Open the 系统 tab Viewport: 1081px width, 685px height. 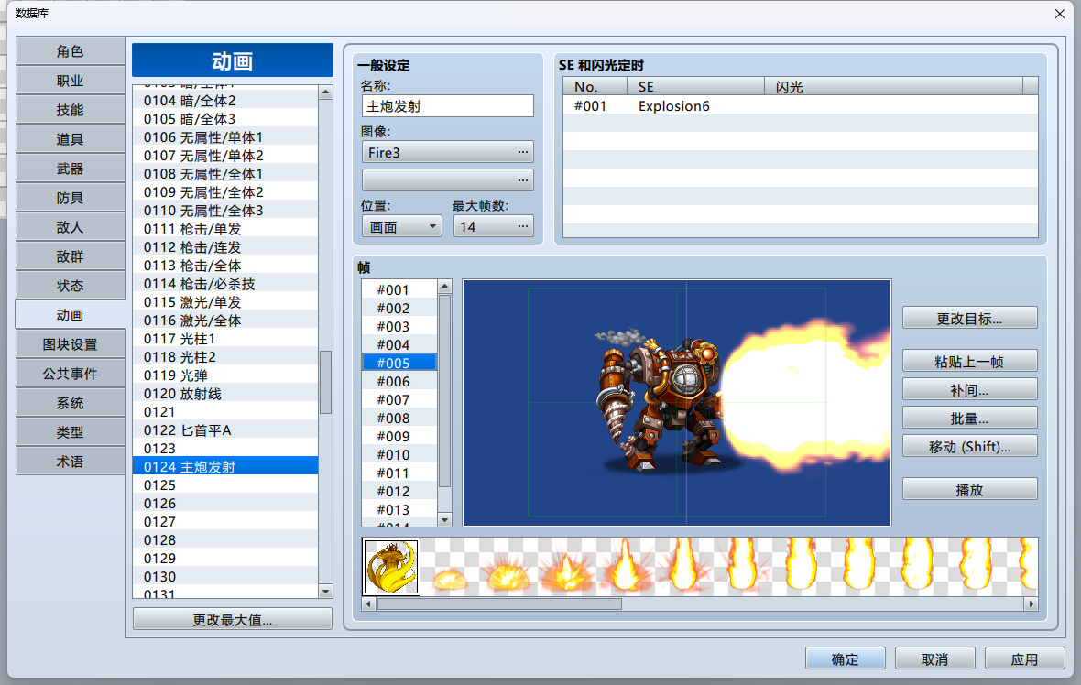click(x=70, y=402)
